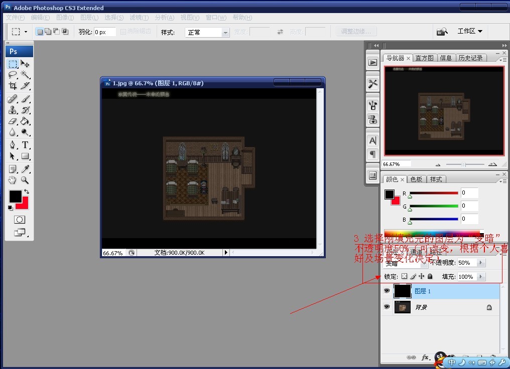Viewport: 510px width, 369px height.
Task: Select the Lasso tool
Action: (x=13, y=75)
